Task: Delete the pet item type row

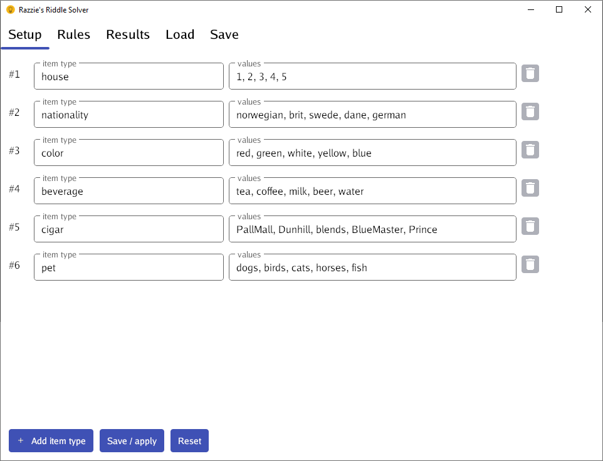Action: tap(530, 264)
